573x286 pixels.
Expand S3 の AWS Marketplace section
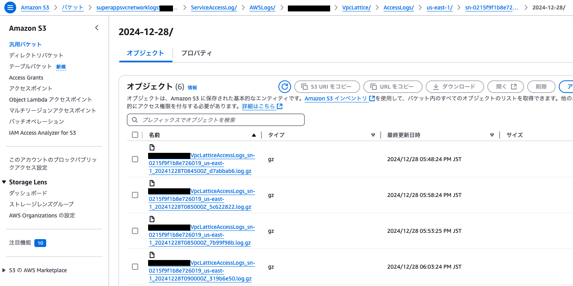[x=4, y=270]
